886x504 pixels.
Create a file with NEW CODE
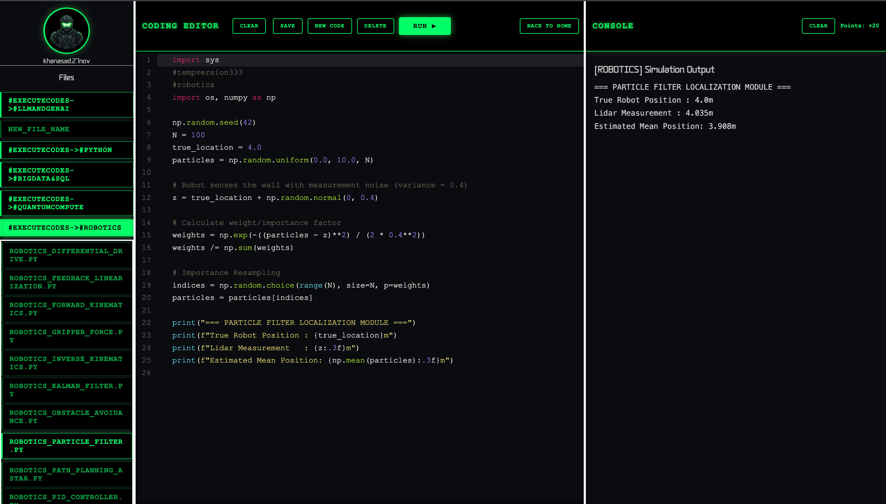[329, 26]
